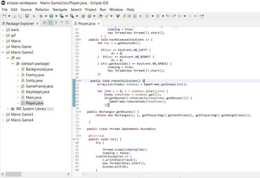The image size is (260, 178).
Task: Open the Debug dropdown arrow
Action: tap(46, 16)
